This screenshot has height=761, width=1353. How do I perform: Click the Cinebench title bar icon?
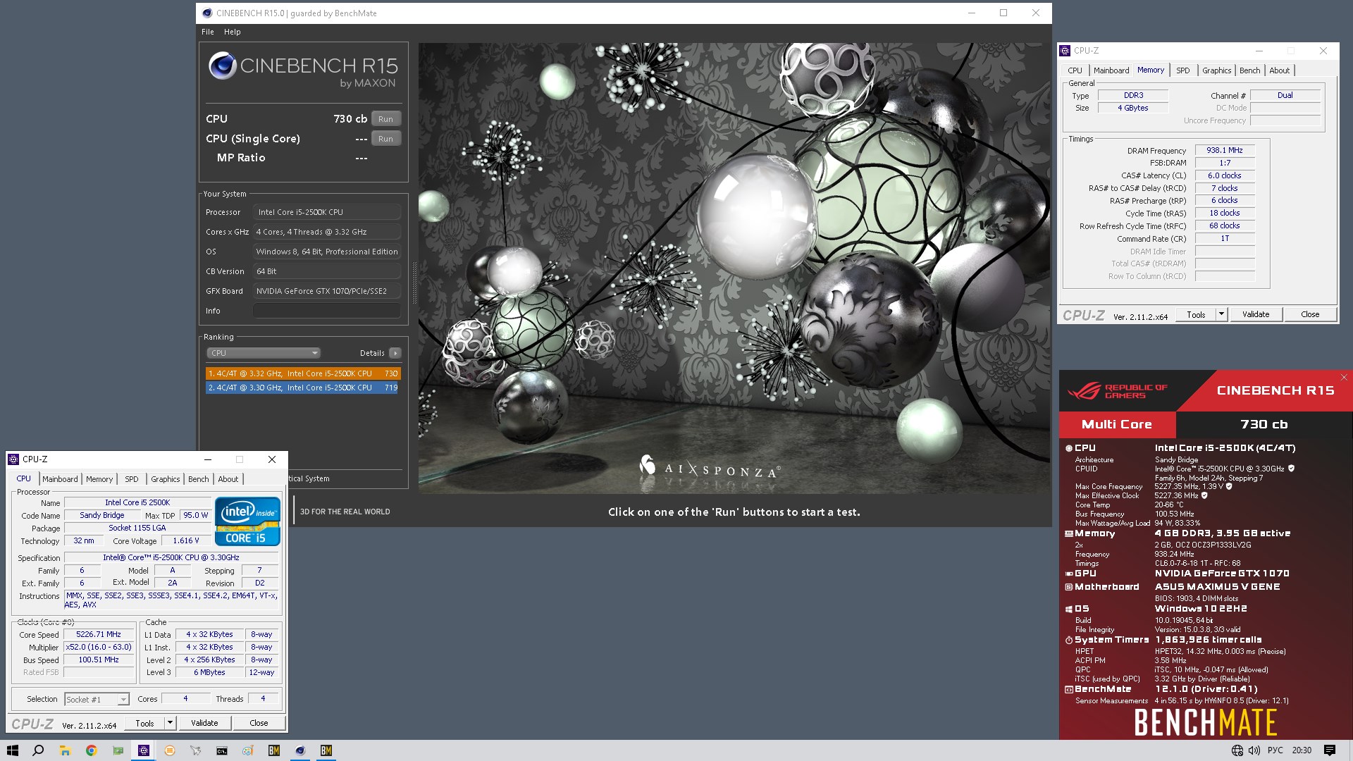[x=206, y=13]
